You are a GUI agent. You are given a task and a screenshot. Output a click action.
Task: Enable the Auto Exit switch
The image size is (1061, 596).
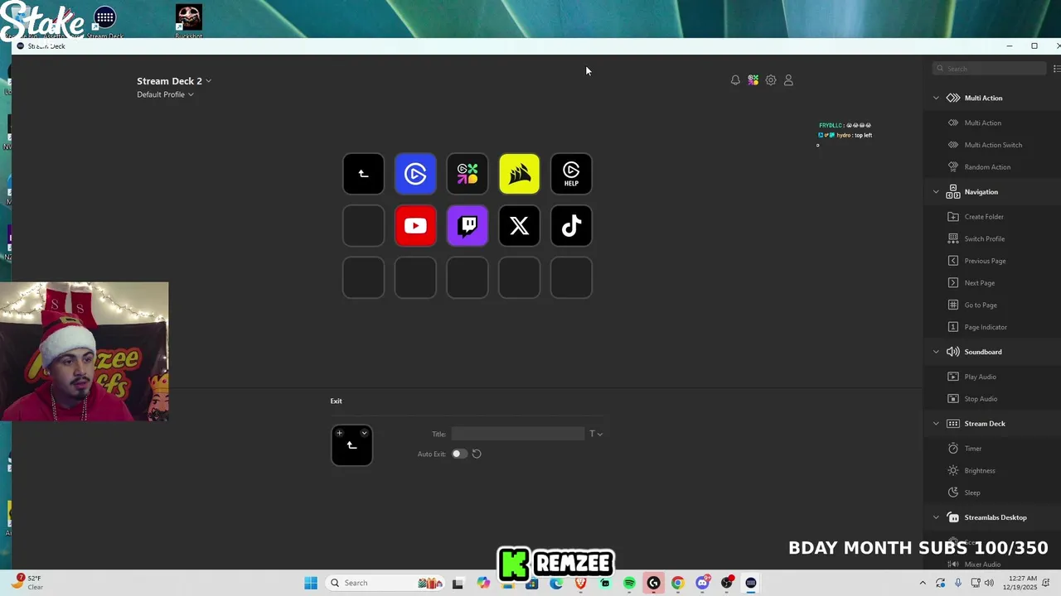[x=458, y=454]
